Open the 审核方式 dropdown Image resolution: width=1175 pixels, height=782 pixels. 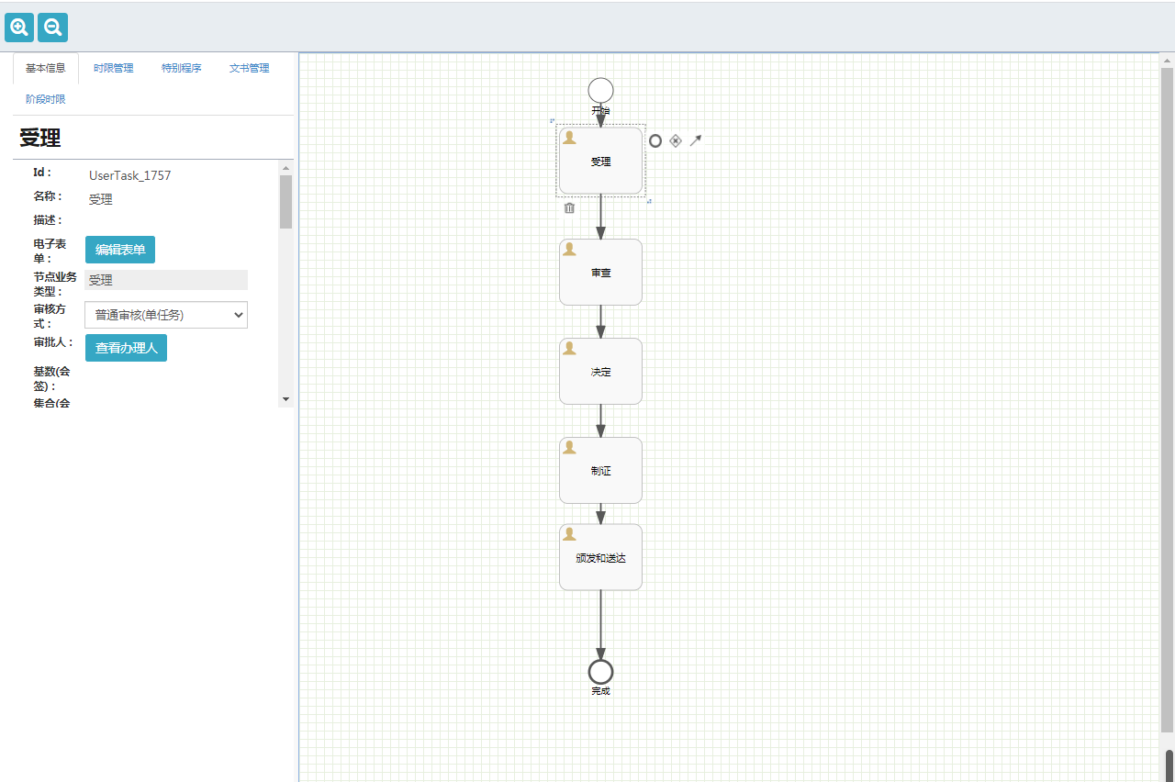point(166,315)
